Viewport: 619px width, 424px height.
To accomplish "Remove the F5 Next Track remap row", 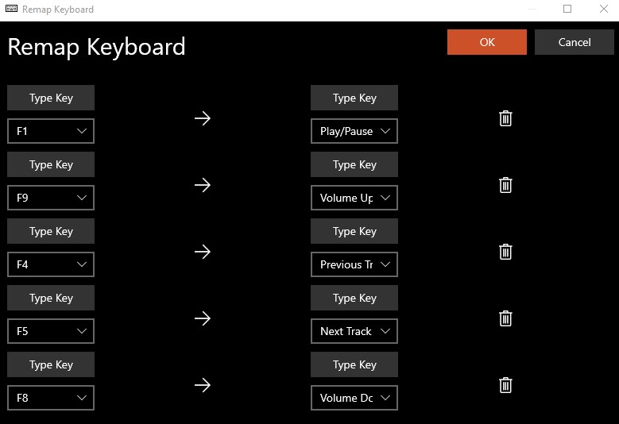I will 505,318.
